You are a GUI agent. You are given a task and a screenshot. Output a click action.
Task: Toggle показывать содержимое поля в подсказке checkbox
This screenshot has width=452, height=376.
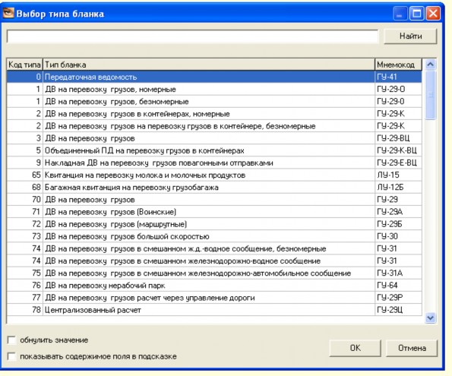point(11,356)
